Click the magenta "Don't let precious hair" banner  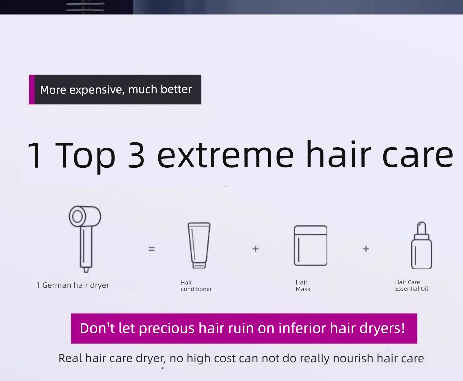point(244,328)
